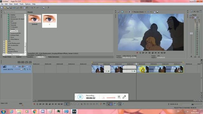Click the webcam icon in recording bar
This screenshot has width=203, height=114.
tap(119, 97)
